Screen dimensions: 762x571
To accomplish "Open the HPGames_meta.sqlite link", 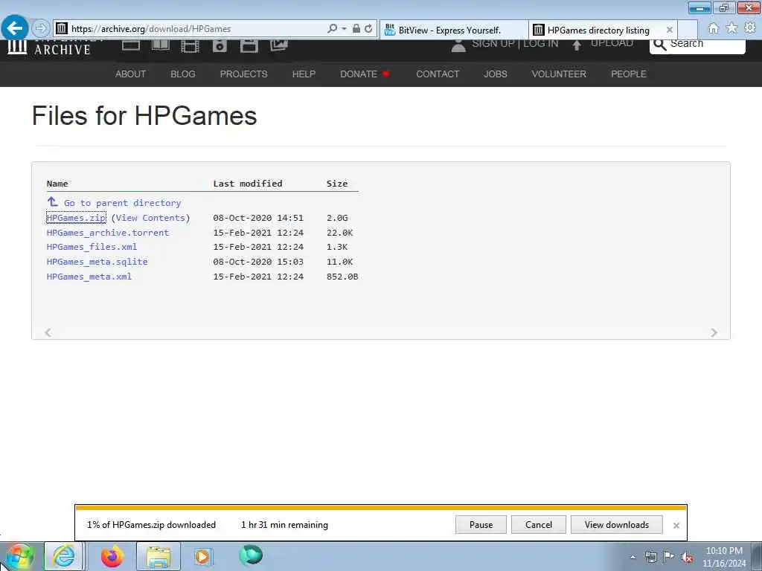I will coord(97,262).
